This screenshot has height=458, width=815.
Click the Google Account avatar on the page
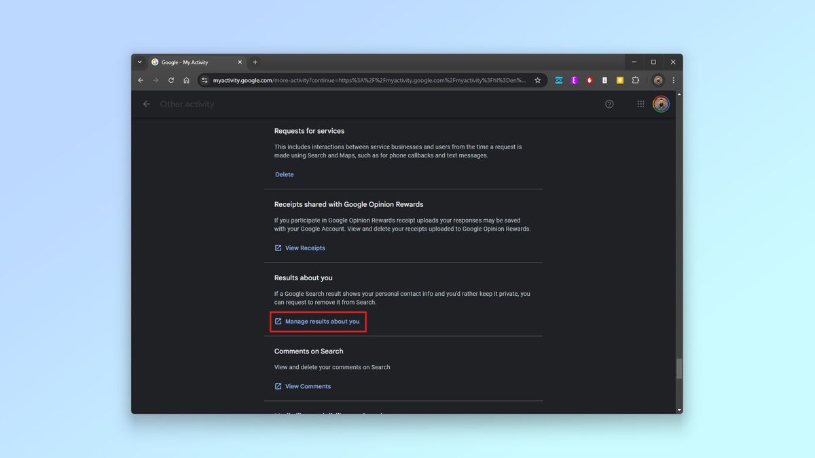660,104
